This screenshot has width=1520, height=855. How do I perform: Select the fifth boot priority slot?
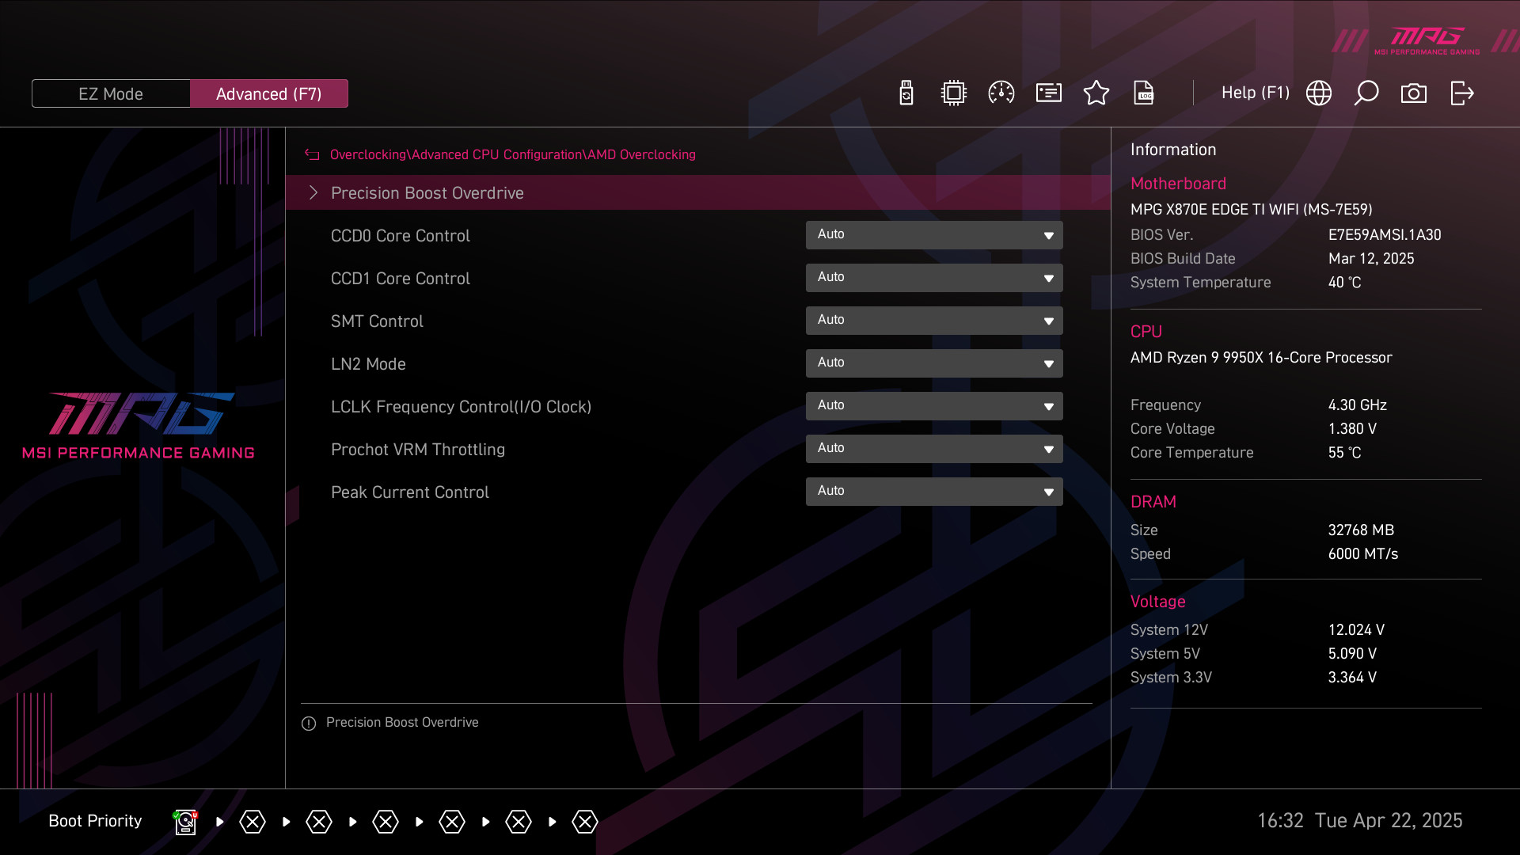(452, 822)
